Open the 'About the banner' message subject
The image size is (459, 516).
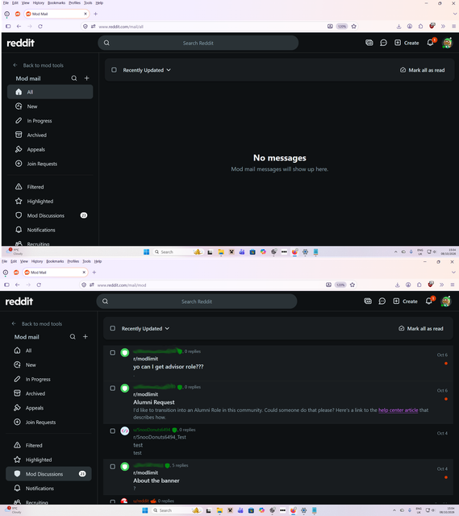coord(156,481)
